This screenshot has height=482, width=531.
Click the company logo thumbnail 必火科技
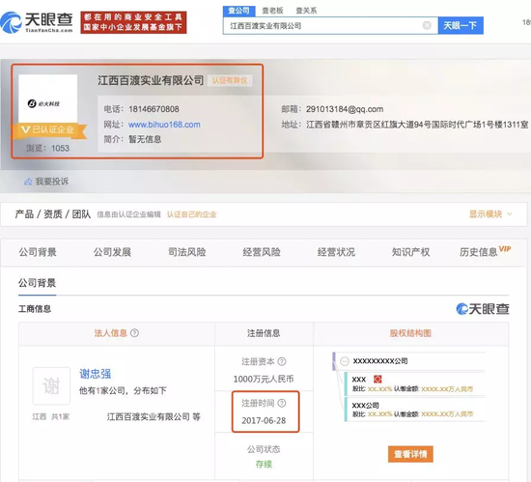click(47, 99)
